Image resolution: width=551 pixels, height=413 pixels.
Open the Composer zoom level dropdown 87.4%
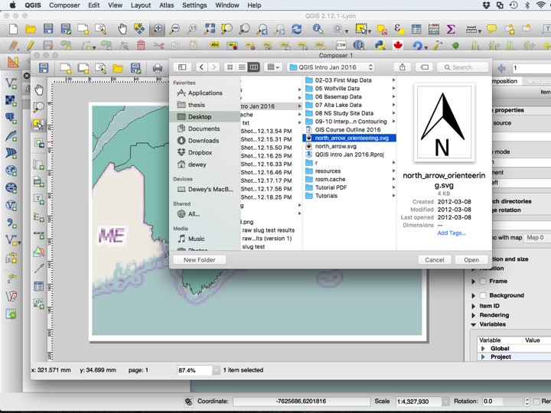click(x=216, y=370)
